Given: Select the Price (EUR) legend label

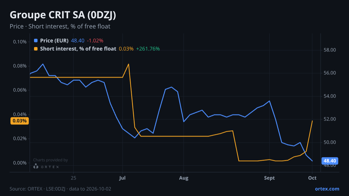Looking at the screenshot, I should click(54, 40).
